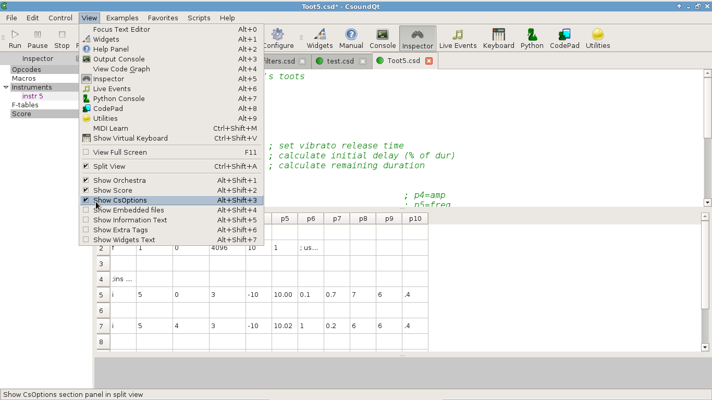
Task: Open the Utilities toolbar icon
Action: pos(598,39)
